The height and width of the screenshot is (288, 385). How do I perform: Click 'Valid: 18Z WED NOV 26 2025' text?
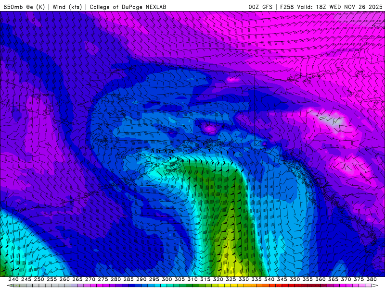tap(340, 7)
